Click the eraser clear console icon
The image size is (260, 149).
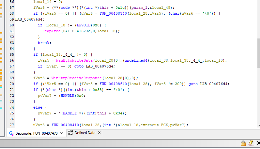(251, 143)
